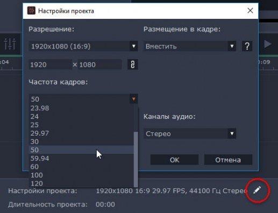
Task: Pick 59.94 frame rate option
Action: coord(81,158)
